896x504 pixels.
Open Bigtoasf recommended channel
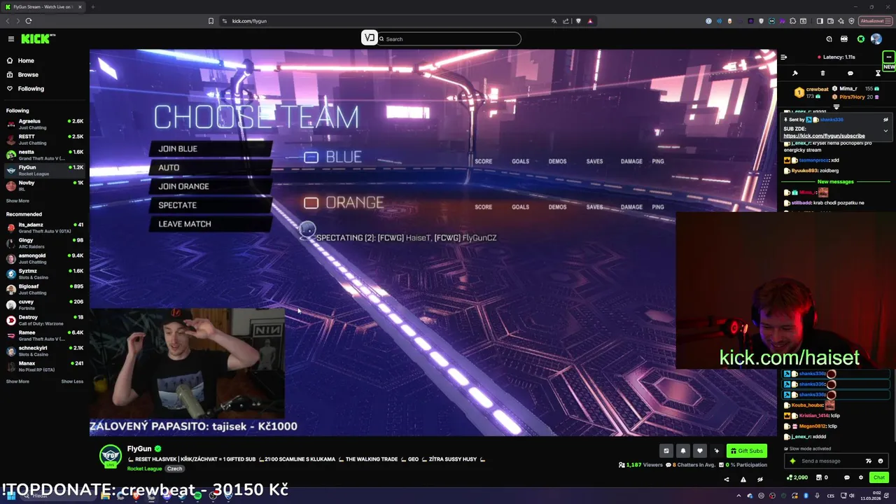pos(45,289)
